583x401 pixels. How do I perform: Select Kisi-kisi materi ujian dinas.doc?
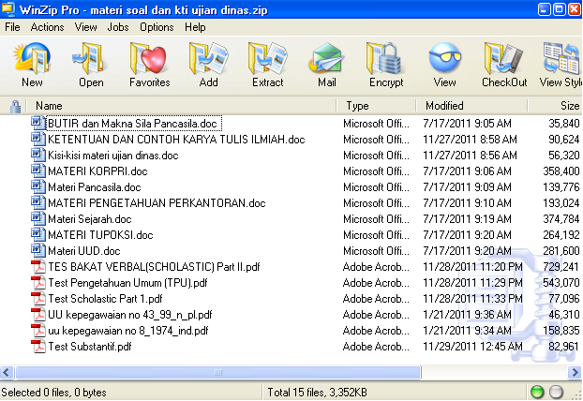[x=113, y=156]
